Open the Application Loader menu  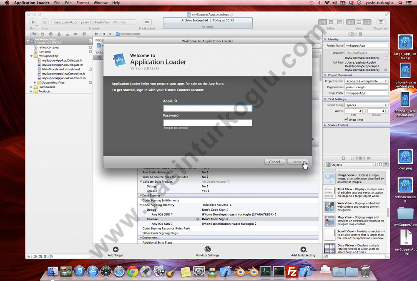tap(32, 2)
